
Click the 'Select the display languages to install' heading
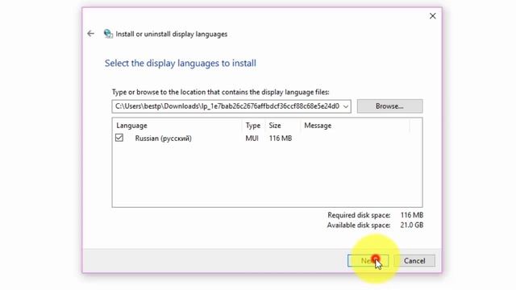[181, 63]
